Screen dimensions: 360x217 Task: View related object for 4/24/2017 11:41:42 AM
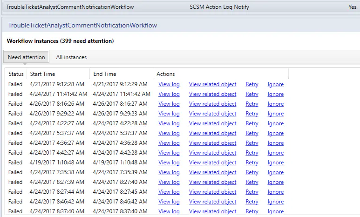point(213,94)
